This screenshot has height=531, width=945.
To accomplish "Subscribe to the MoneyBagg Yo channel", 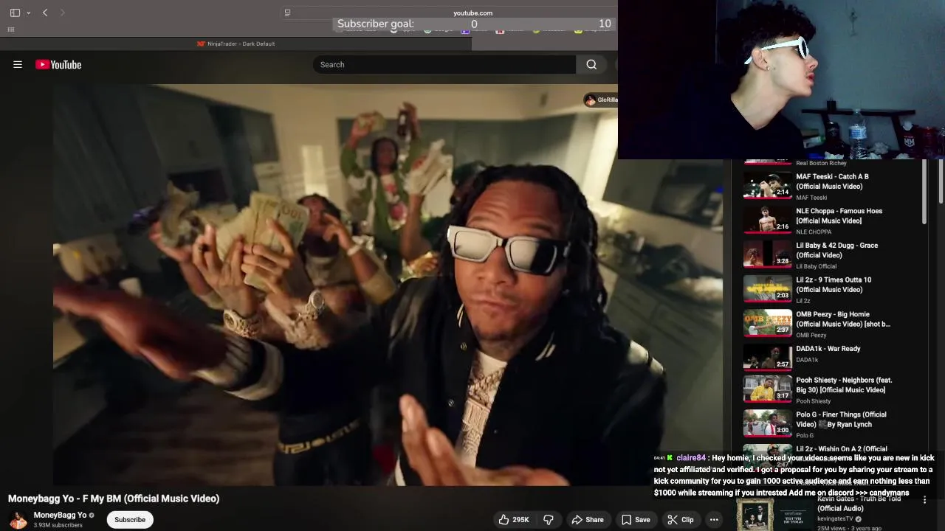I will pyautogui.click(x=130, y=520).
